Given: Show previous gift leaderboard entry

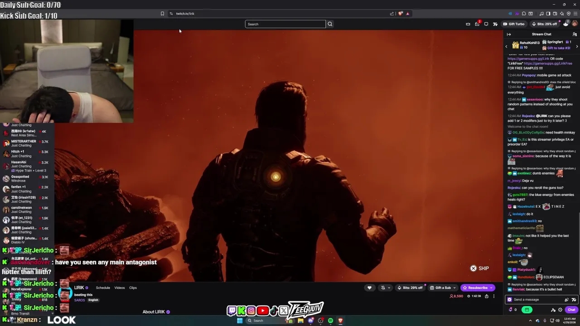Looking at the screenshot, I should coord(506,47).
